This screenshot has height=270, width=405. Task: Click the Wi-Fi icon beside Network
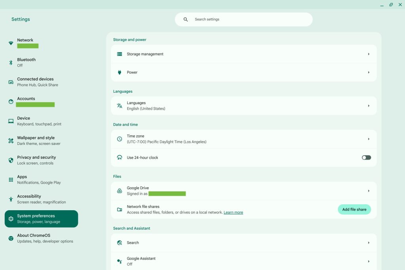click(x=11, y=43)
